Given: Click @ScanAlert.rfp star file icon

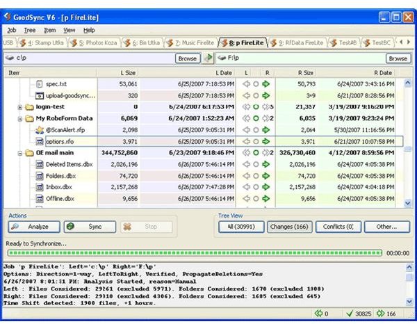Looking at the screenshot, I should tap(40, 130).
